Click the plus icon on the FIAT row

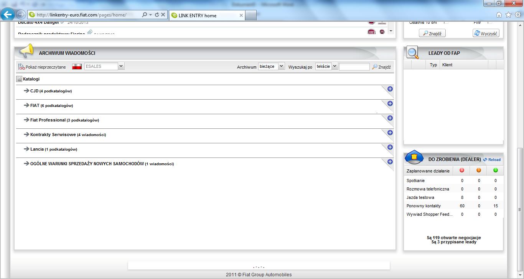[390, 103]
